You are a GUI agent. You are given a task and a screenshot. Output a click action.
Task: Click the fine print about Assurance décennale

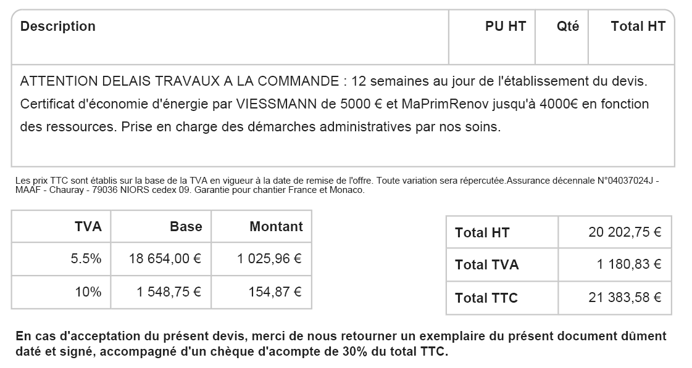pyautogui.click(x=336, y=186)
